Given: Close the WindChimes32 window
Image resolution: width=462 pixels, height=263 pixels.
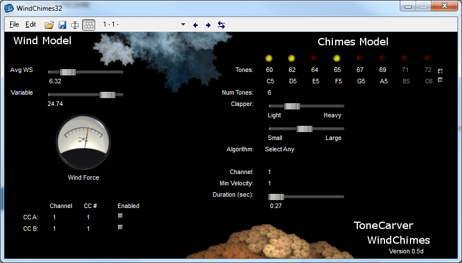Looking at the screenshot, I should [444, 6].
